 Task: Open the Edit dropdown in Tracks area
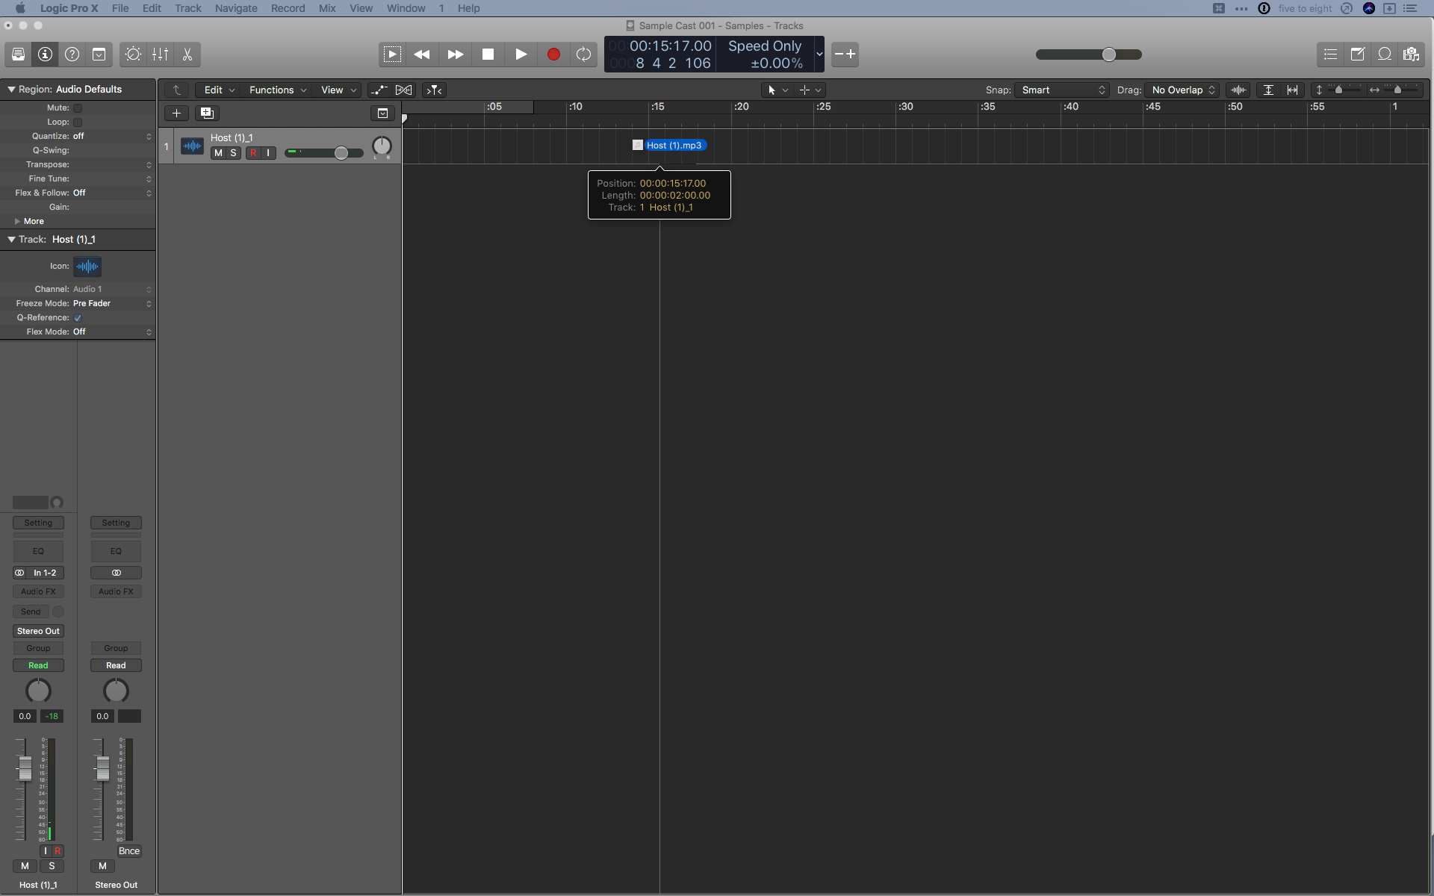pyautogui.click(x=220, y=90)
